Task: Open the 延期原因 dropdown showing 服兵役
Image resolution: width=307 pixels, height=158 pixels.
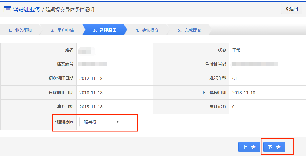Action: point(100,122)
